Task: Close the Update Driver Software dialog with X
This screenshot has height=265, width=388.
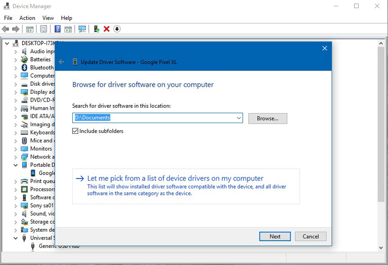Action: (324, 49)
